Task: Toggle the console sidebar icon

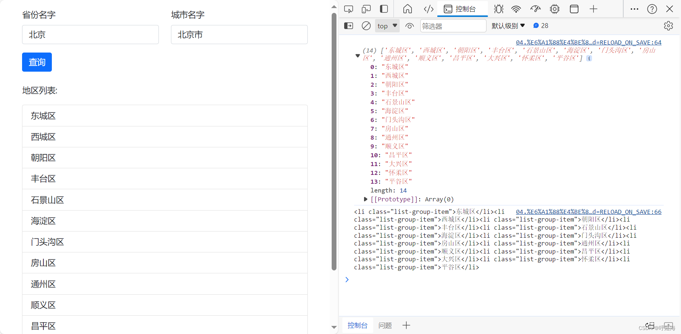Action: pos(349,26)
